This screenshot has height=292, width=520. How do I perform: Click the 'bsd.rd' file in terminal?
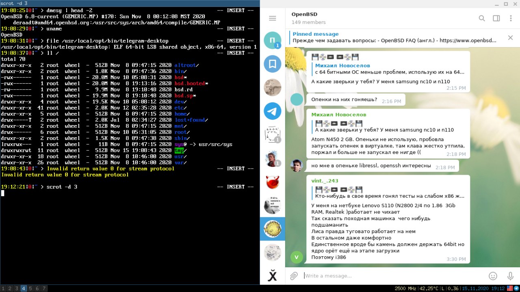pyautogui.click(x=183, y=89)
